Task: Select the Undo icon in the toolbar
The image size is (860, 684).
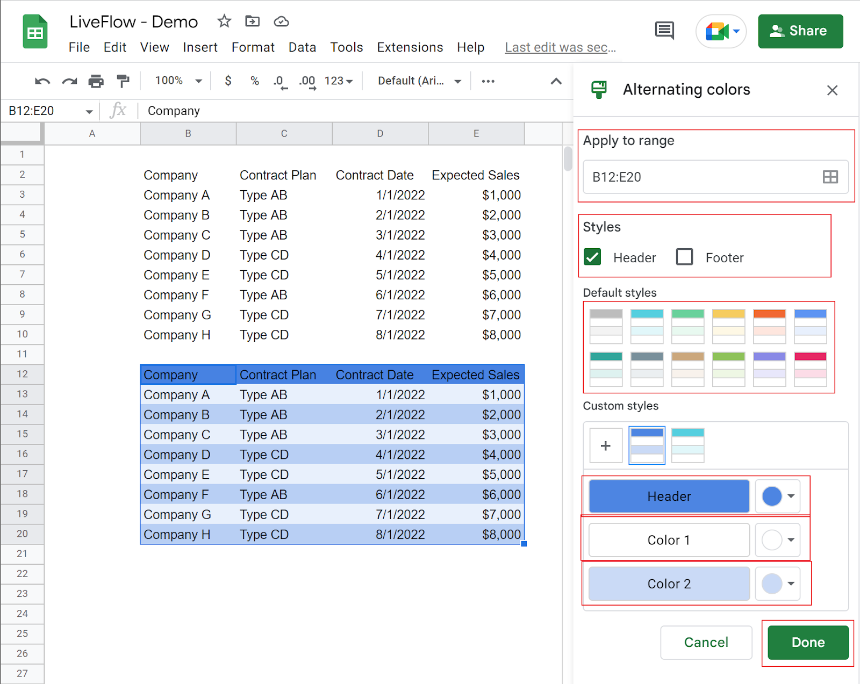Action: click(x=42, y=81)
